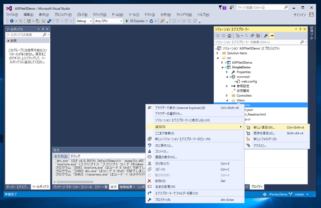Image resolution: width=321 pixels, height=208 pixels.
Task: Collapse the src folder node
Action: point(218,58)
